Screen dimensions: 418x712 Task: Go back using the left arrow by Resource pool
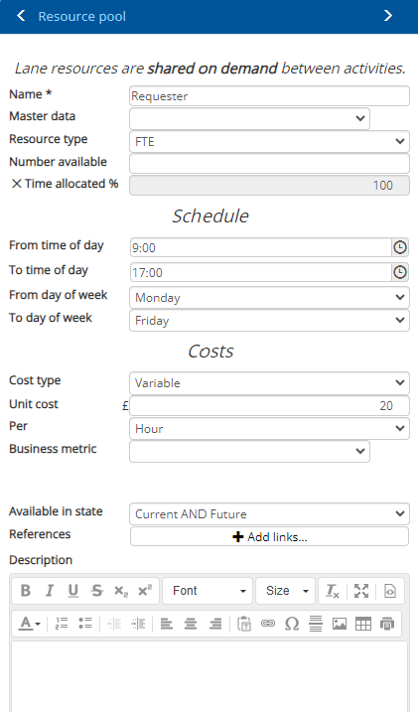click(21, 16)
